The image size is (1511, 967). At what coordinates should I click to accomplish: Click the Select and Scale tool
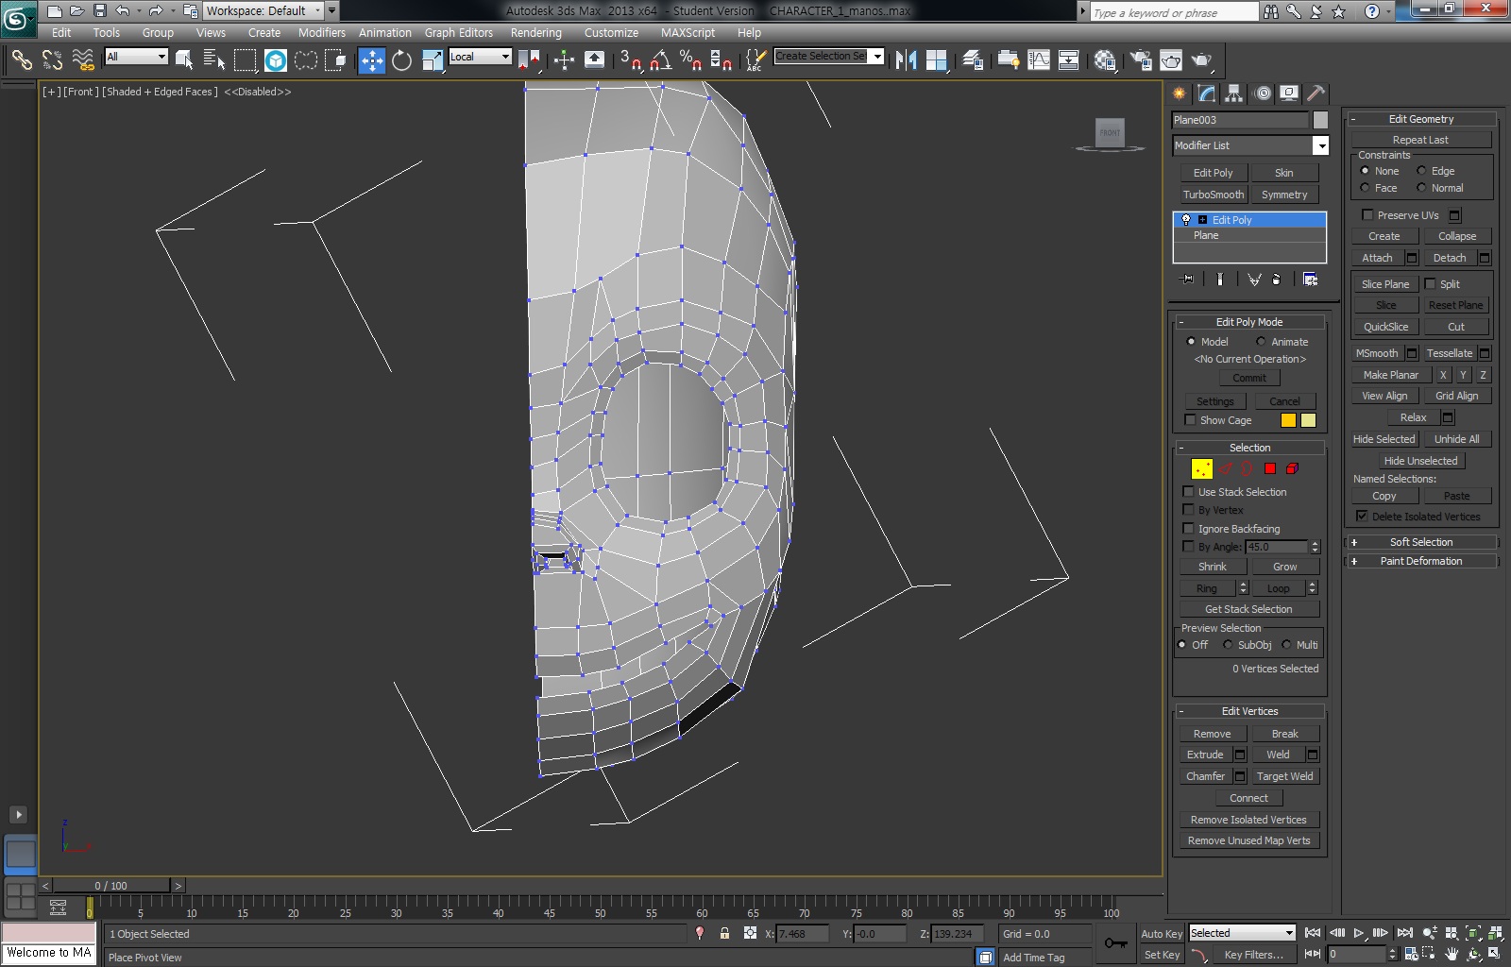(433, 60)
